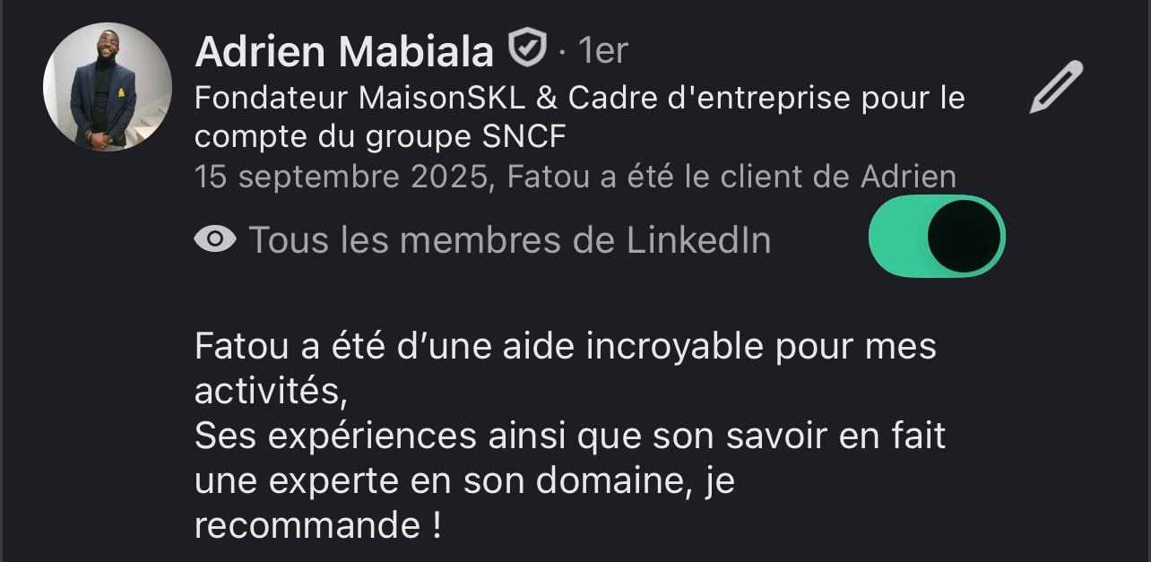Viewport: 1151px width, 562px height.
Task: Click Adrien Mabiala's profile photo
Action: (107, 86)
